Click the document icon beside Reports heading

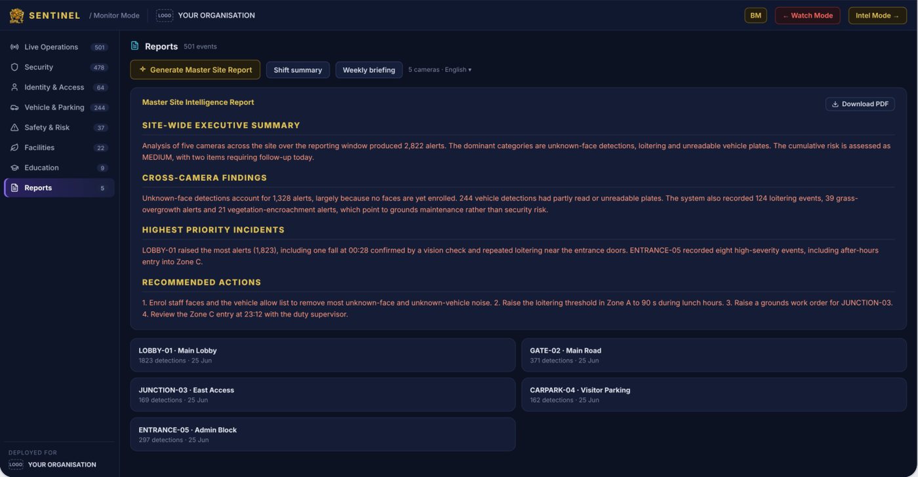pos(135,46)
